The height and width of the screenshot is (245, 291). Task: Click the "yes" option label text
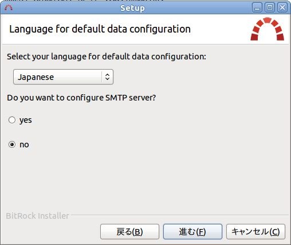[x=26, y=121]
